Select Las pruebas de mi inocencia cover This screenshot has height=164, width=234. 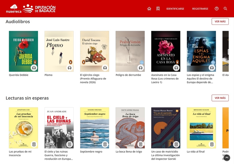click(x=23, y=128)
